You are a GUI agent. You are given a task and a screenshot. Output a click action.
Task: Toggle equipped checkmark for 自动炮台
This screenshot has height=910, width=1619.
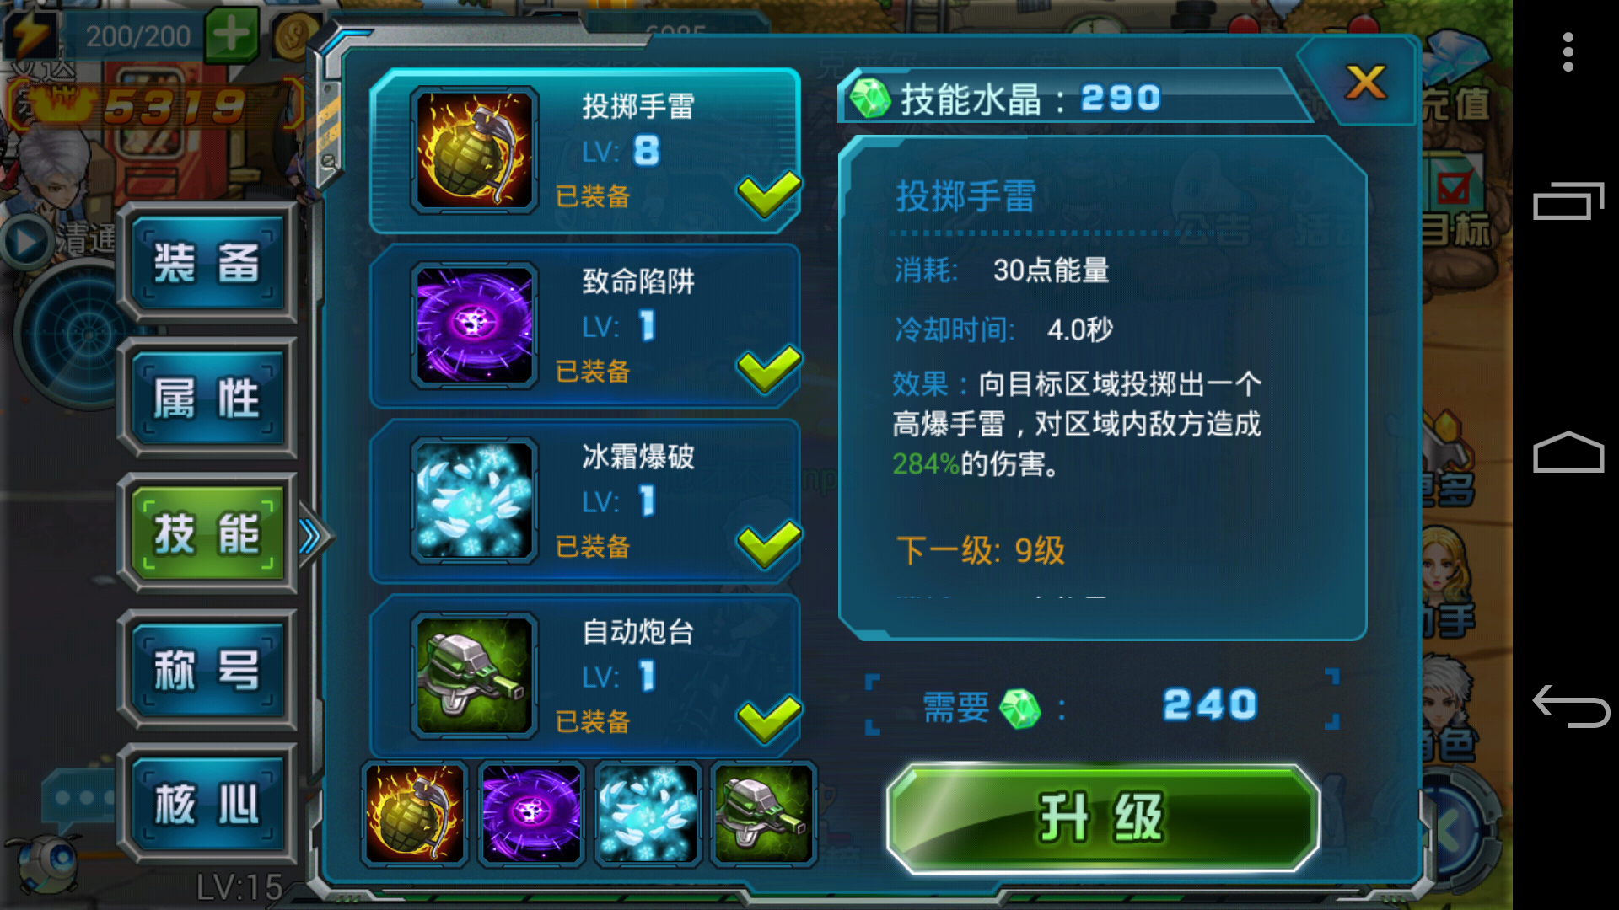pos(768,720)
